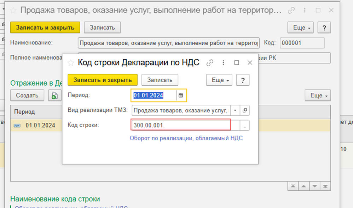Click the chain link icon in dialog header
353x208 pixels.
click(210, 62)
